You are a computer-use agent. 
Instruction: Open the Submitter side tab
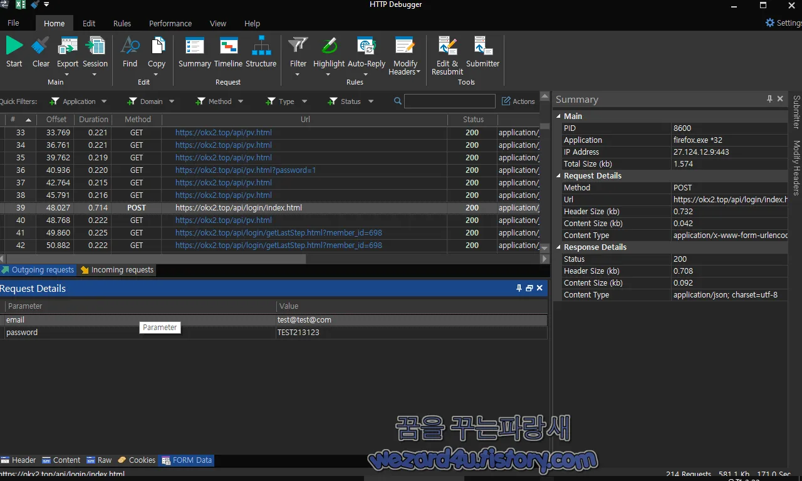coord(796,112)
